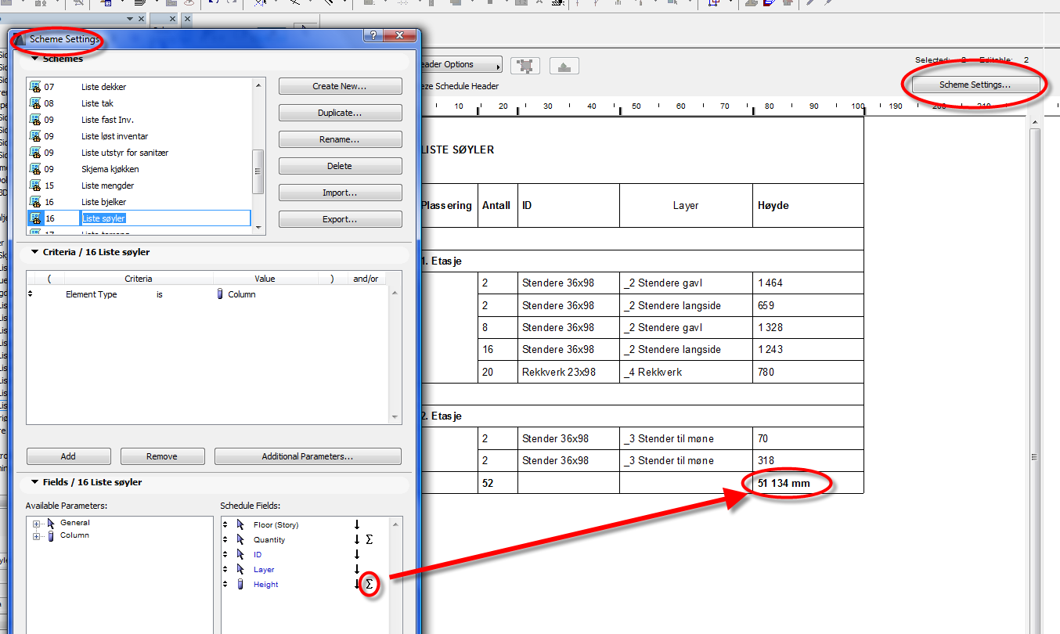Toggle sort order arrow for Floor (Story)

pos(357,525)
